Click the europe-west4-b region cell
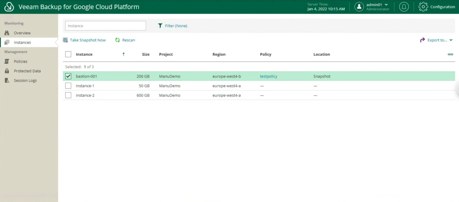This screenshot has width=459, height=202. (226, 76)
